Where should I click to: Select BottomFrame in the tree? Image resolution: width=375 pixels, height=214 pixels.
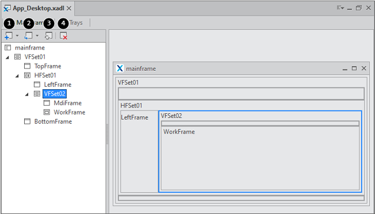pyautogui.click(x=53, y=121)
